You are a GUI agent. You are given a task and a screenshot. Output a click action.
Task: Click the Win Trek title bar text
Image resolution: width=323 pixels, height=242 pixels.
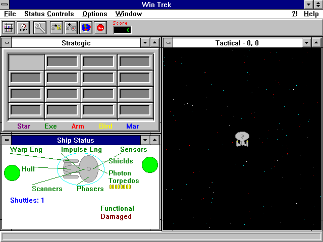pos(156,5)
